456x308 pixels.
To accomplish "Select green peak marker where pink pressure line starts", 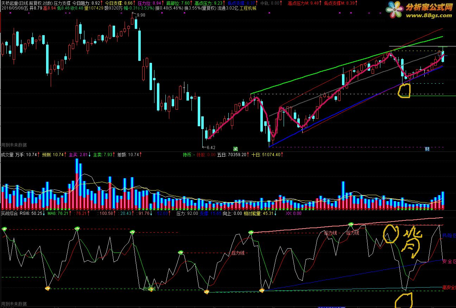I will pyautogui.click(x=251, y=232).
